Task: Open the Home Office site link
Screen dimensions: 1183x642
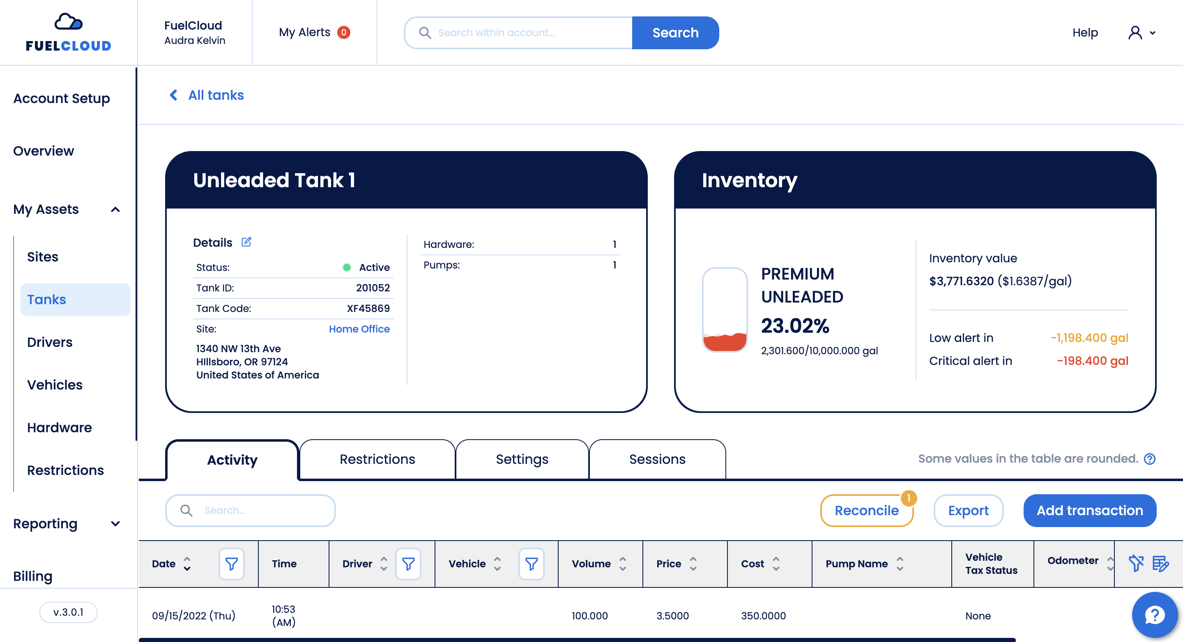Action: [x=359, y=329]
